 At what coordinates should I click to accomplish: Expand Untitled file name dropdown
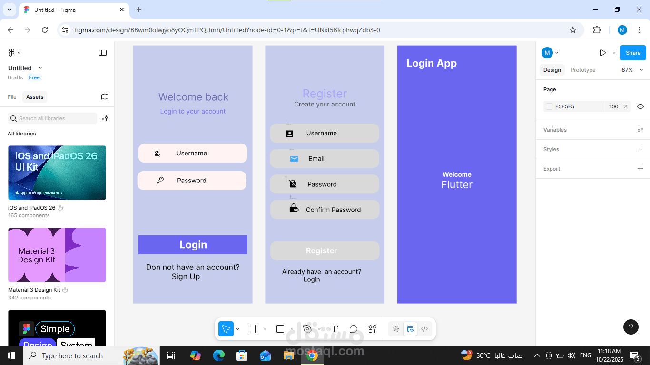[40, 68]
